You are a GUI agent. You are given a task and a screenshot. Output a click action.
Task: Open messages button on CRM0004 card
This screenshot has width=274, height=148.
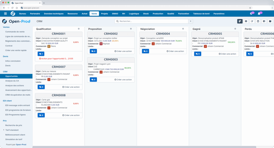point(145,51)
